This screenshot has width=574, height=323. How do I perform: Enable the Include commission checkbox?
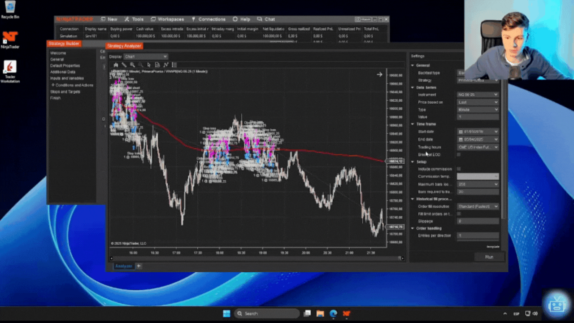[x=459, y=169]
